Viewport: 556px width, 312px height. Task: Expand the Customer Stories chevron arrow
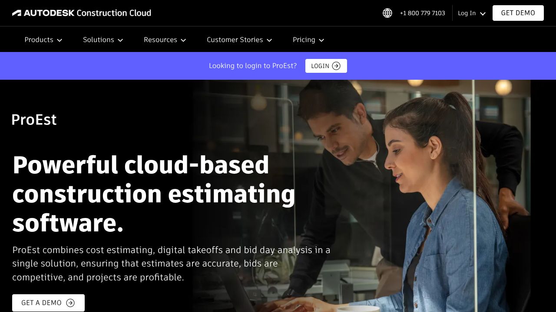(x=269, y=40)
